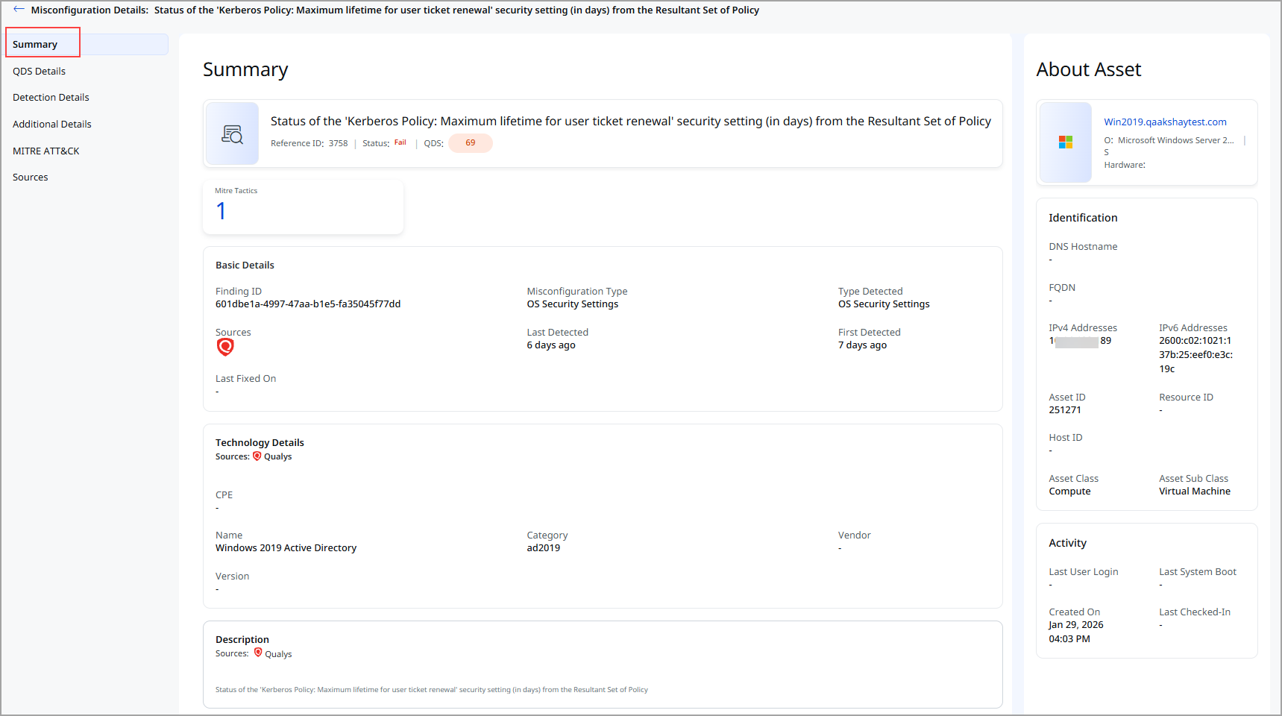Screen dimensions: 1282x716
Task: View the Additional Details section
Action: pos(51,124)
